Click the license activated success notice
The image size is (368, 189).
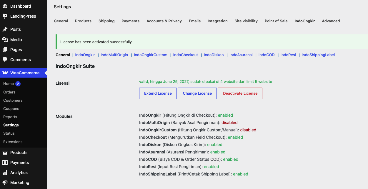pyautogui.click(x=212, y=42)
